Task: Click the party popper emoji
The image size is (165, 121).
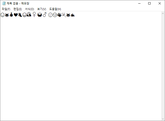Action: (64, 15)
